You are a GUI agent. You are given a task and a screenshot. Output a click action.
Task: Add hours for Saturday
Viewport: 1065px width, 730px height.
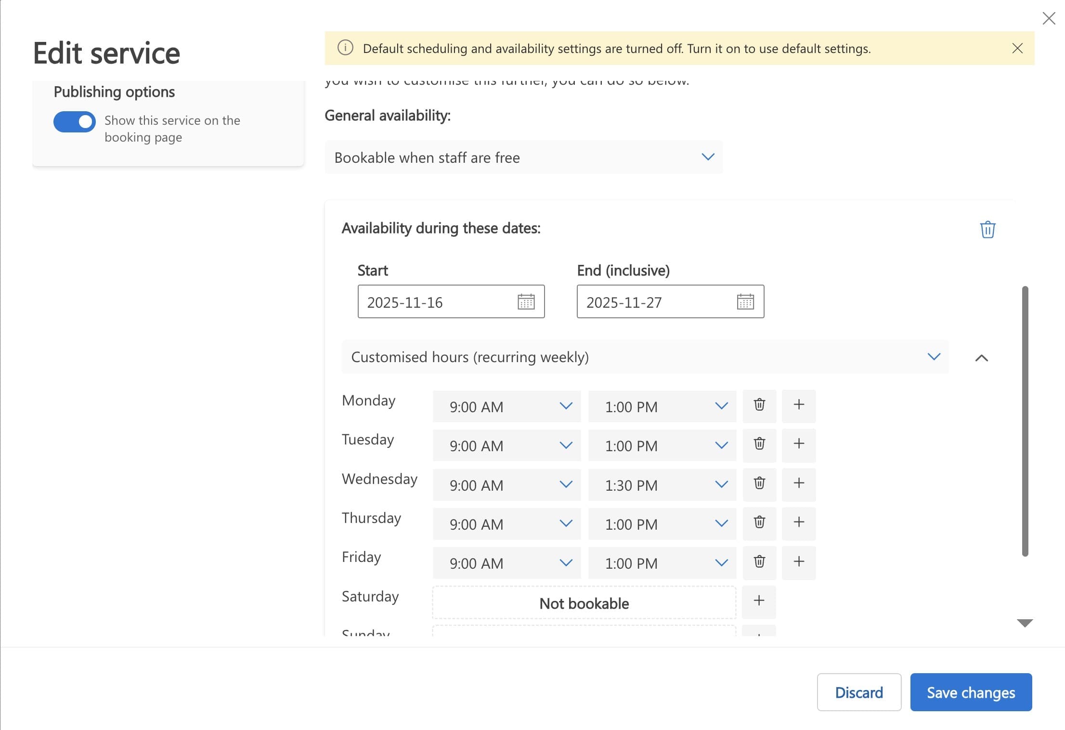click(x=759, y=601)
